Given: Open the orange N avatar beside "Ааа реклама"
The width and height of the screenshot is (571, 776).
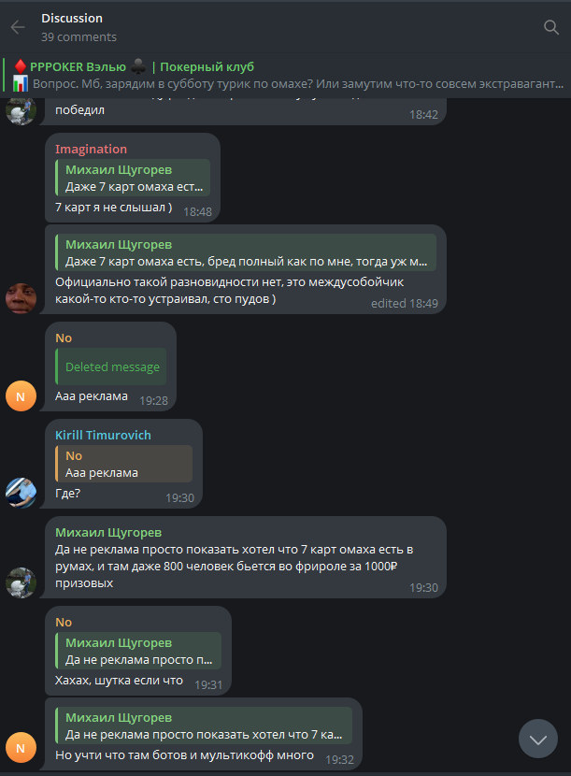Looking at the screenshot, I should [21, 395].
